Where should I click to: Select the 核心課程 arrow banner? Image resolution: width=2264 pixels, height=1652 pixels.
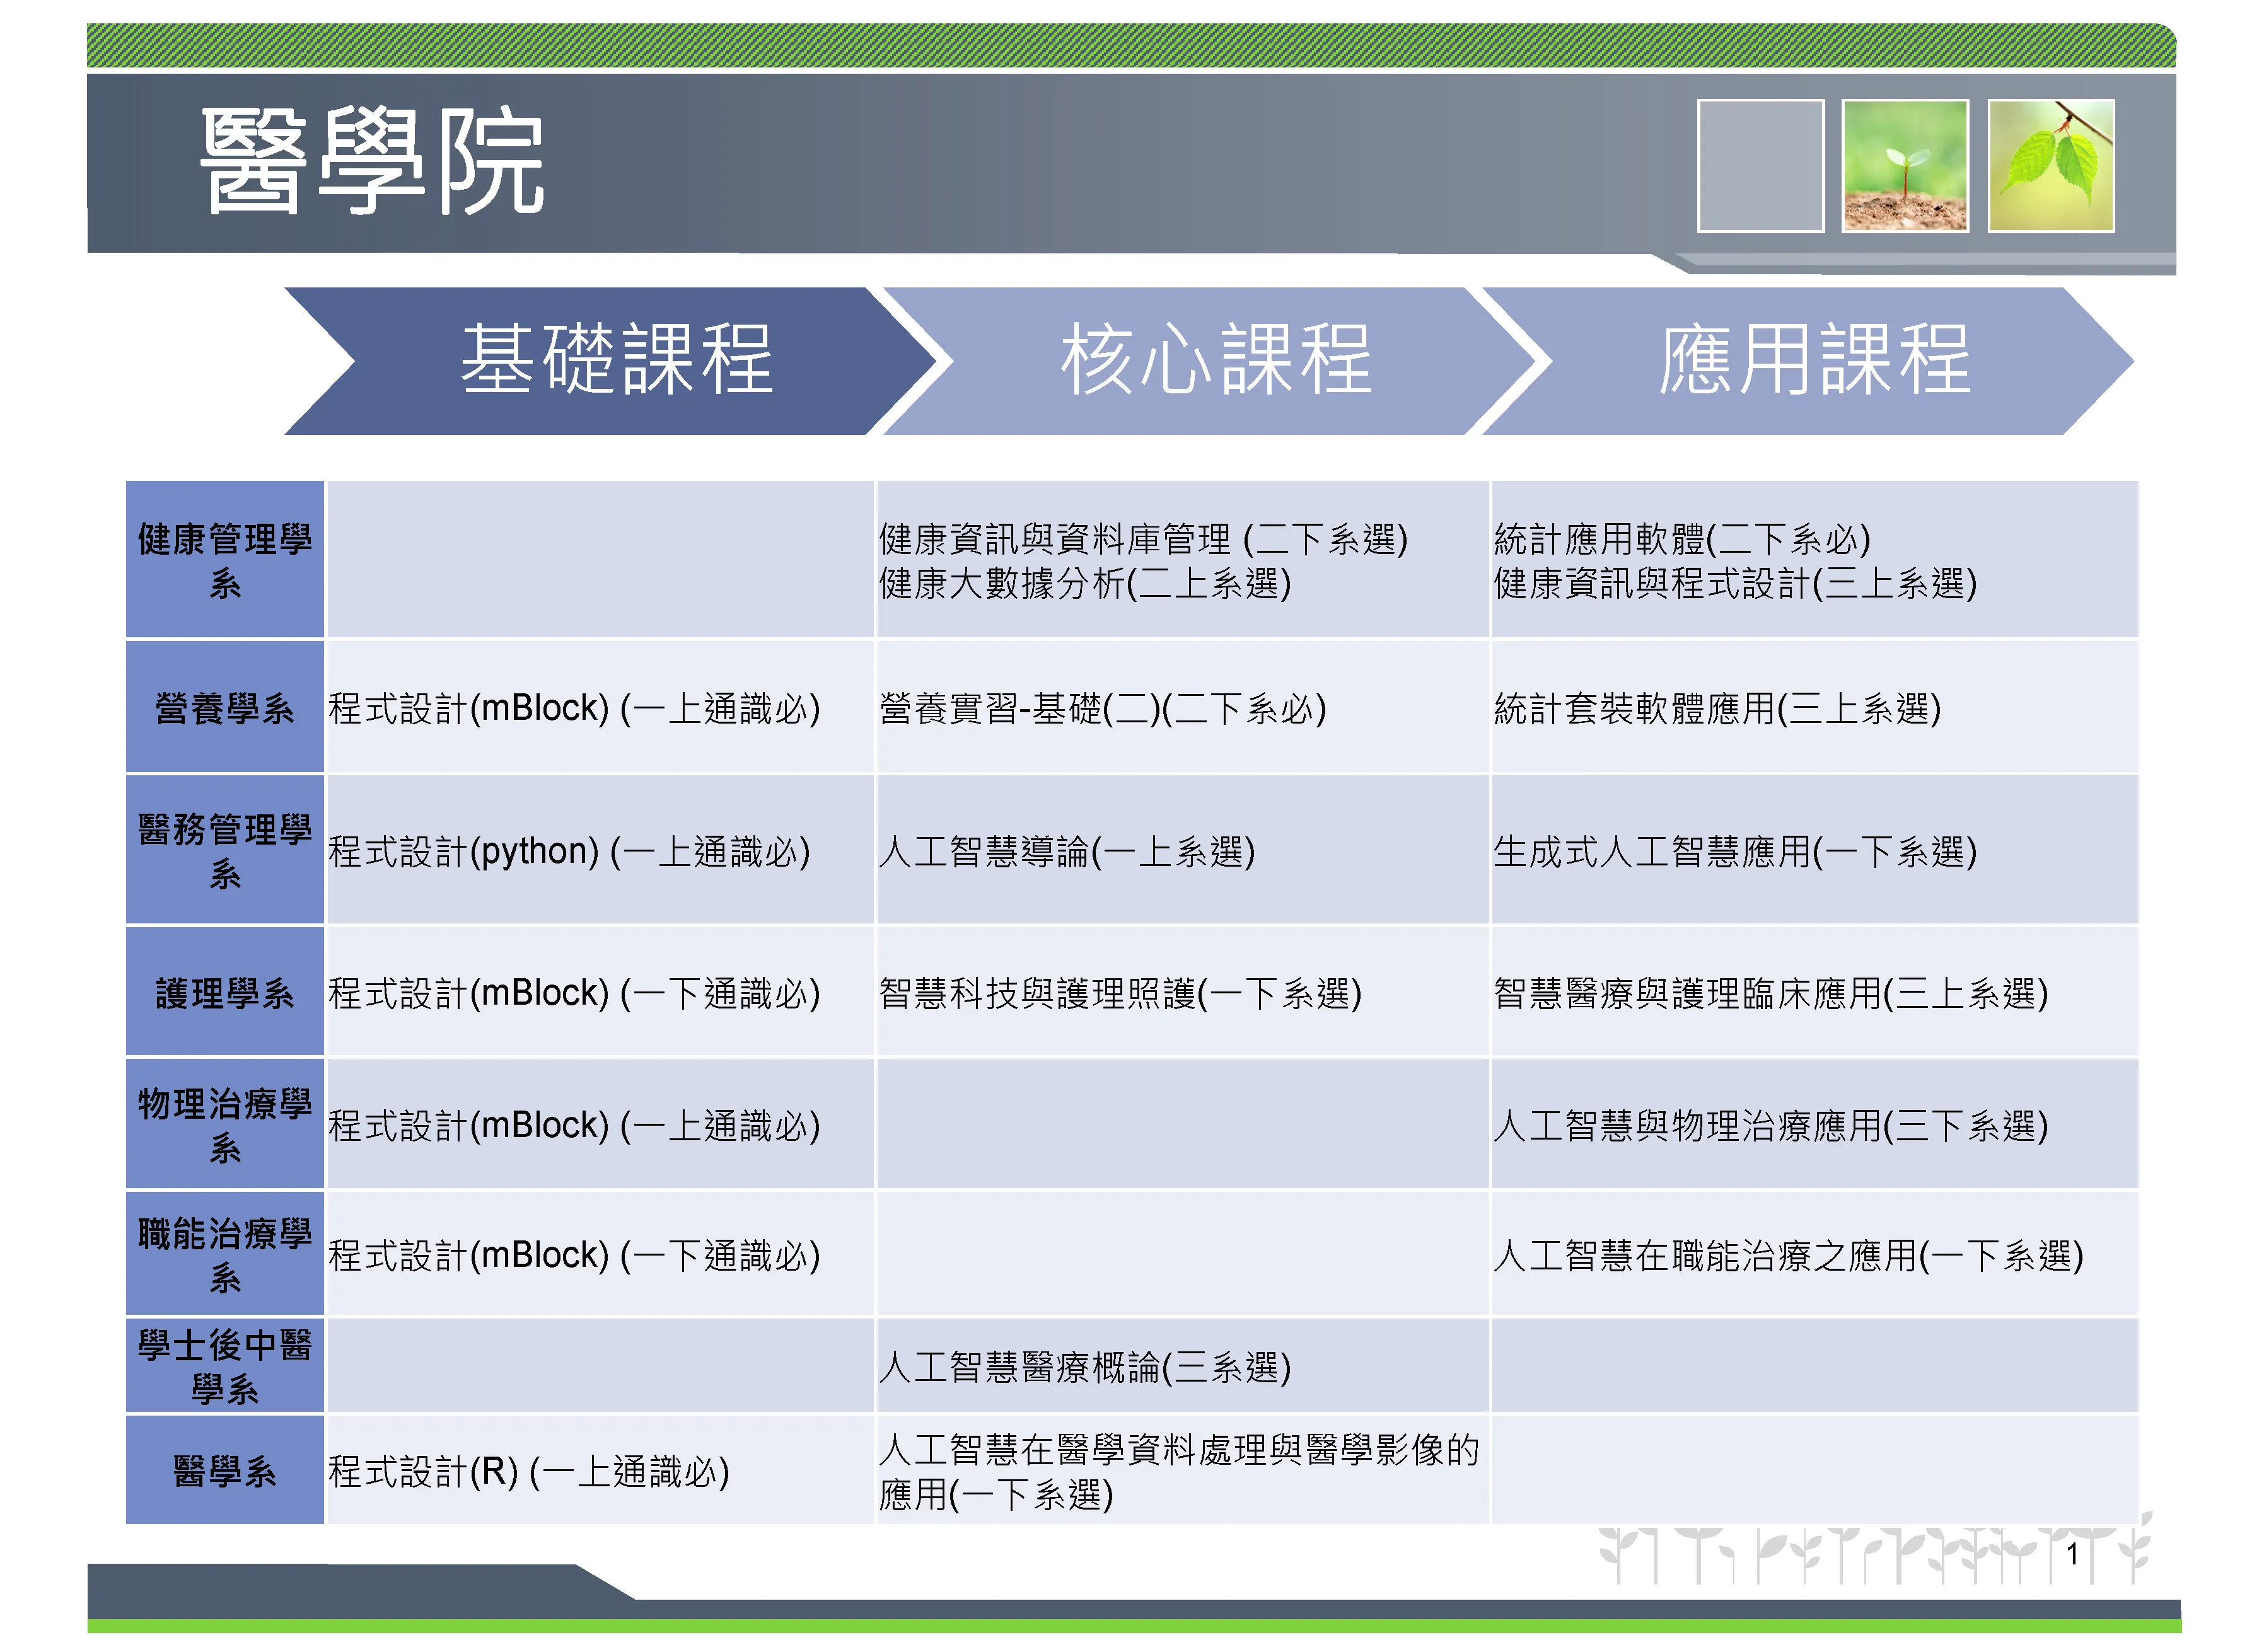1215,361
